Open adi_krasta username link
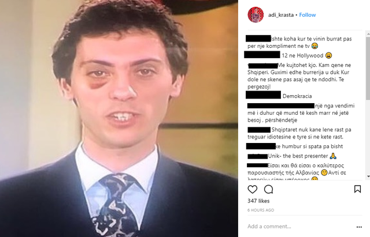 coord(281,15)
